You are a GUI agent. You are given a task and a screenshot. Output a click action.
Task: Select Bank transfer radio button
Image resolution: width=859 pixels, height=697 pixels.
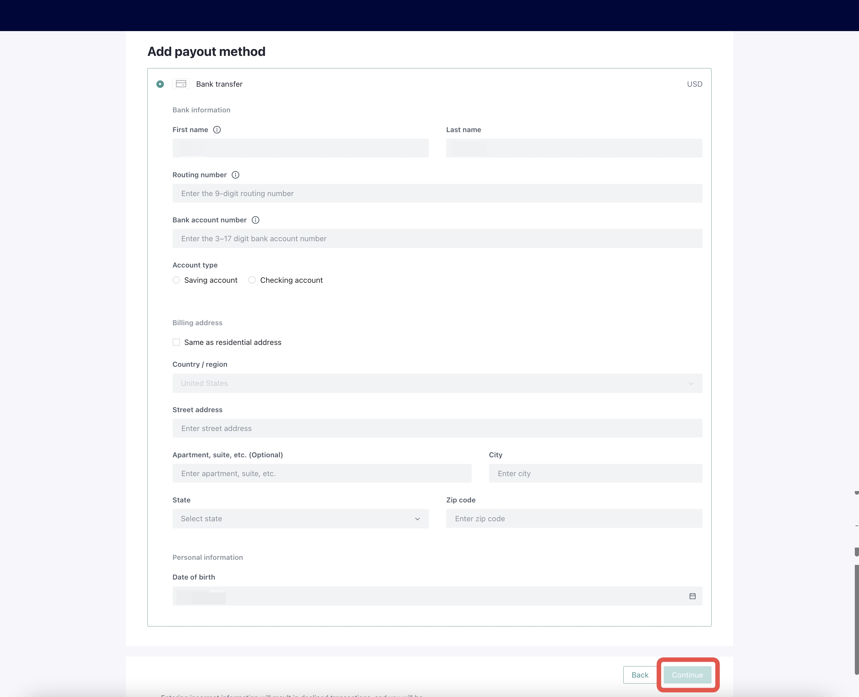pyautogui.click(x=160, y=84)
